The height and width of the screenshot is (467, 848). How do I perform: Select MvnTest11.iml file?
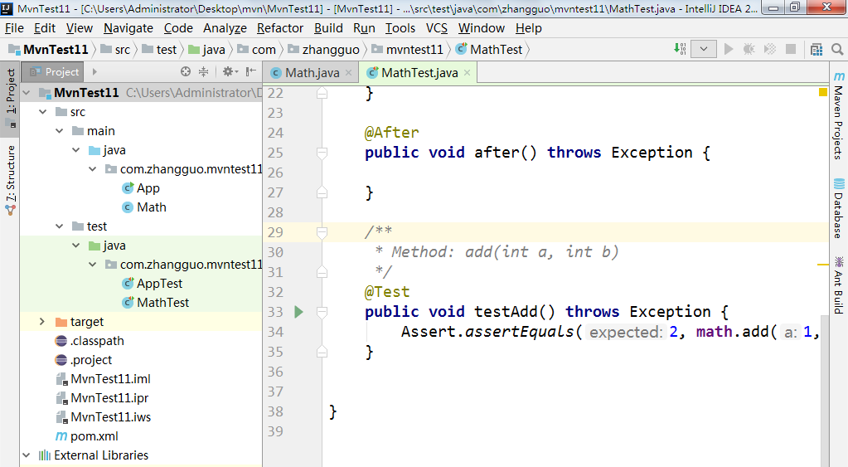[103, 379]
